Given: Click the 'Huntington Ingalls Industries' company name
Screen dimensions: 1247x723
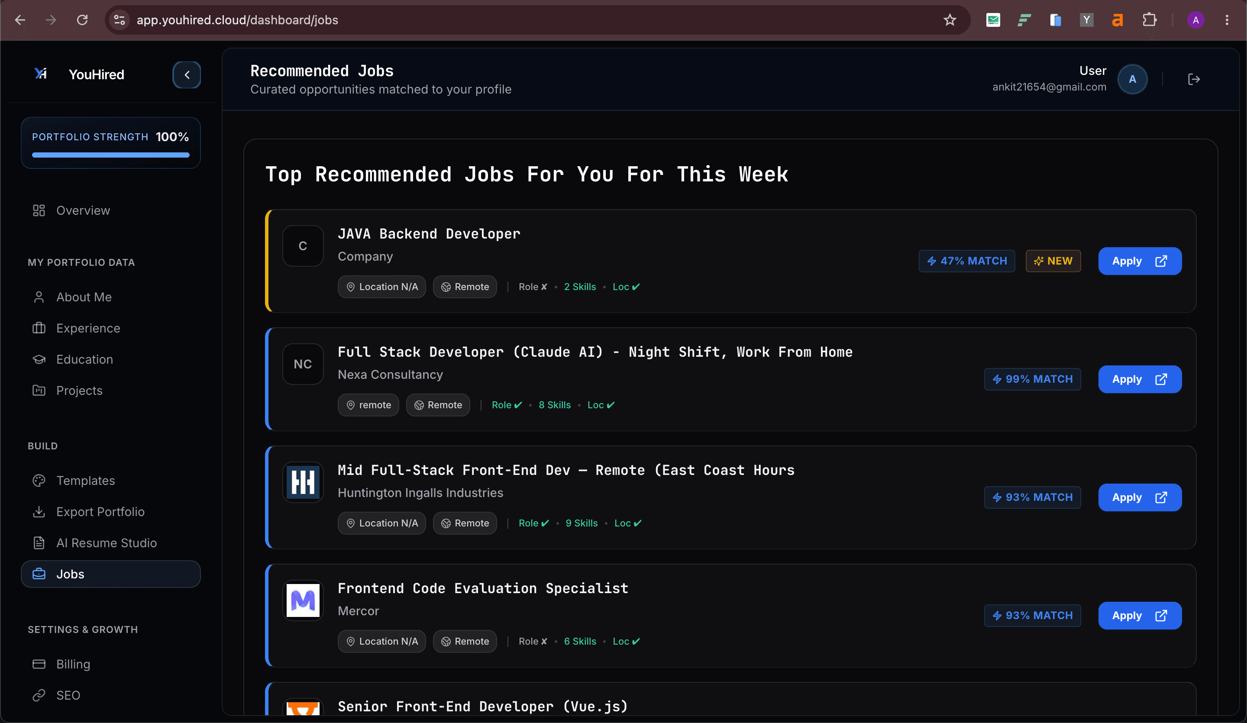Looking at the screenshot, I should [420, 493].
